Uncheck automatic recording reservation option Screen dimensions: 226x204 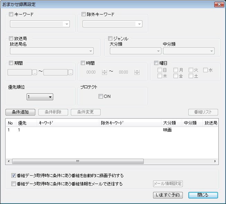click(x=14, y=175)
